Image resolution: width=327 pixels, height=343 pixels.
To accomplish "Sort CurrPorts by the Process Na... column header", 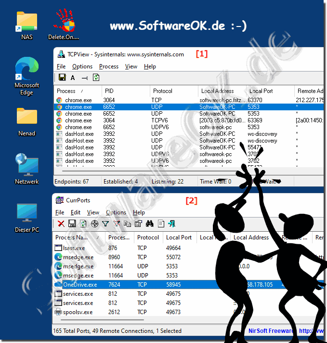I will (79, 237).
